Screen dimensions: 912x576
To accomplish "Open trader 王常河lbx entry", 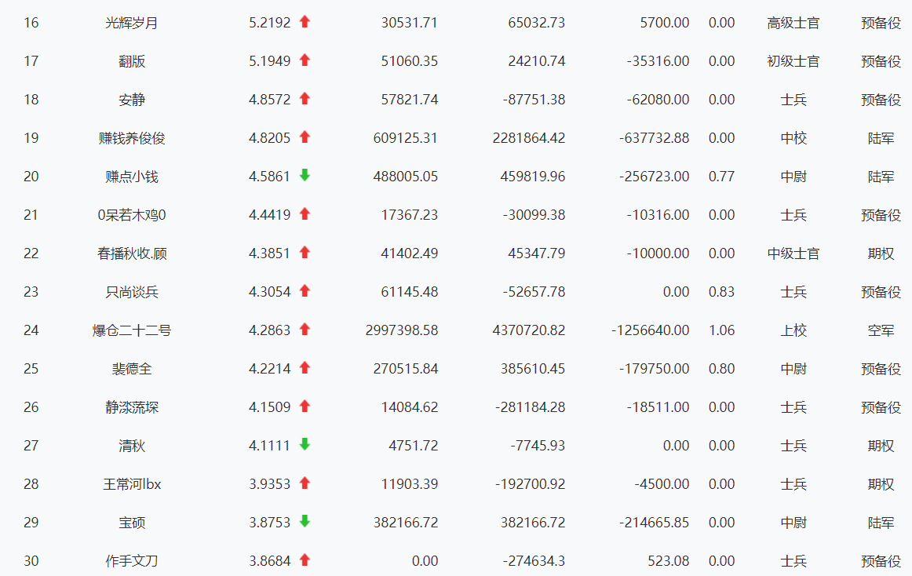I will [131, 484].
